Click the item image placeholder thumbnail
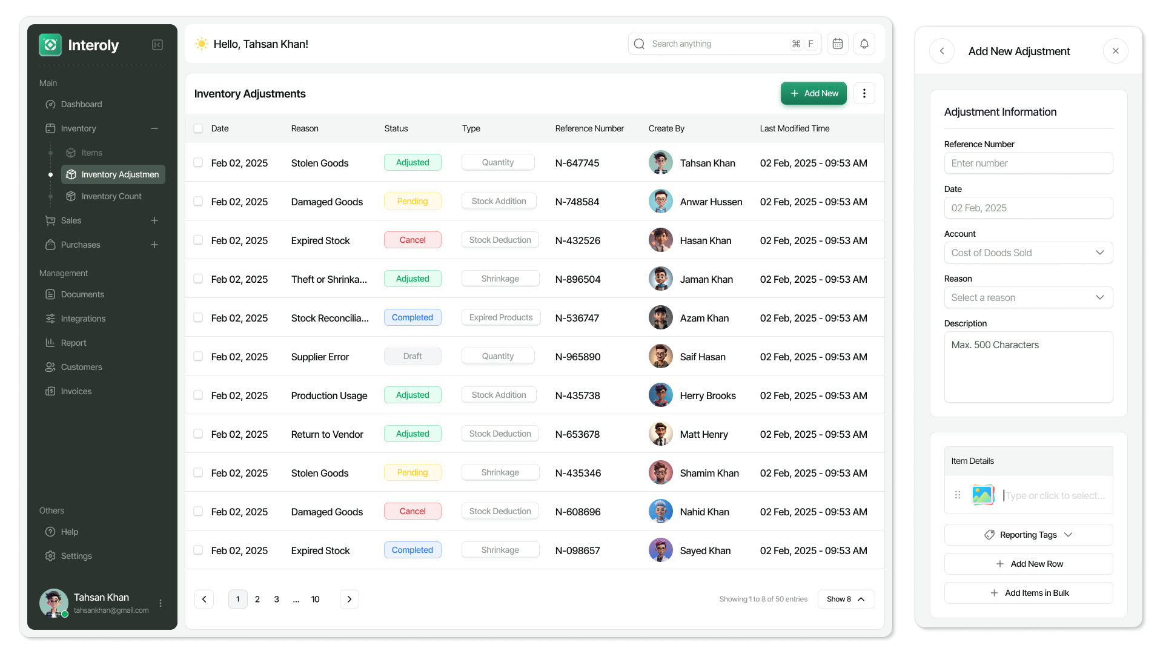The image size is (1163, 654). [x=982, y=495]
